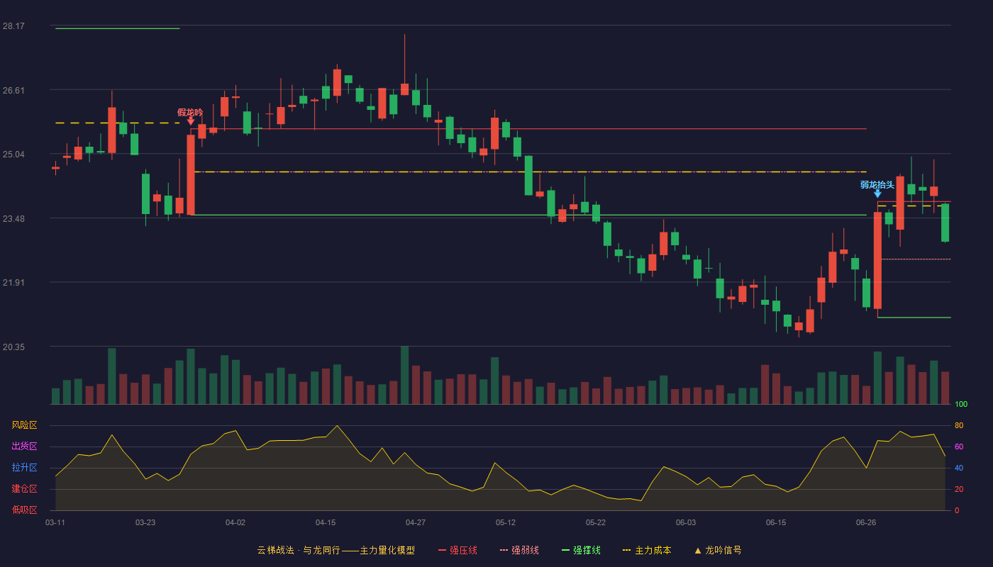Click the 弱龙抬头 signal label
This screenshot has width=993, height=567.
pyautogui.click(x=877, y=184)
